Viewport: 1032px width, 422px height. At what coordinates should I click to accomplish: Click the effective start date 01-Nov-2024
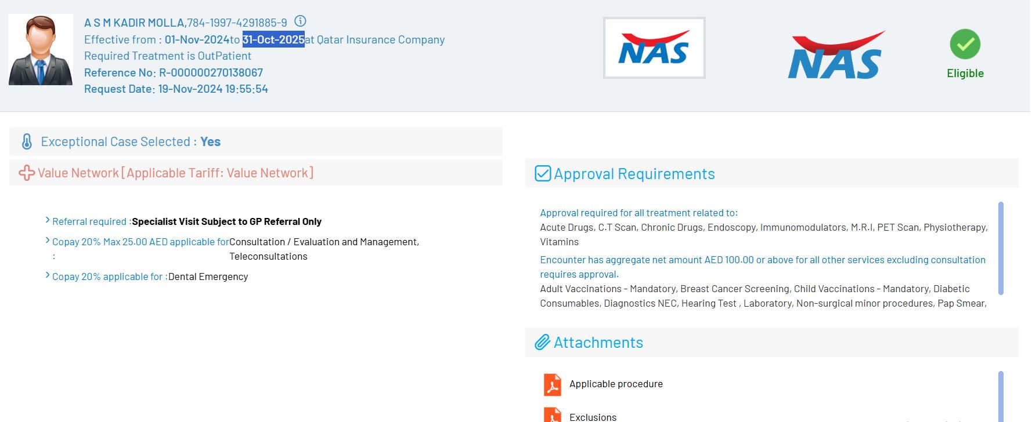[x=197, y=39]
